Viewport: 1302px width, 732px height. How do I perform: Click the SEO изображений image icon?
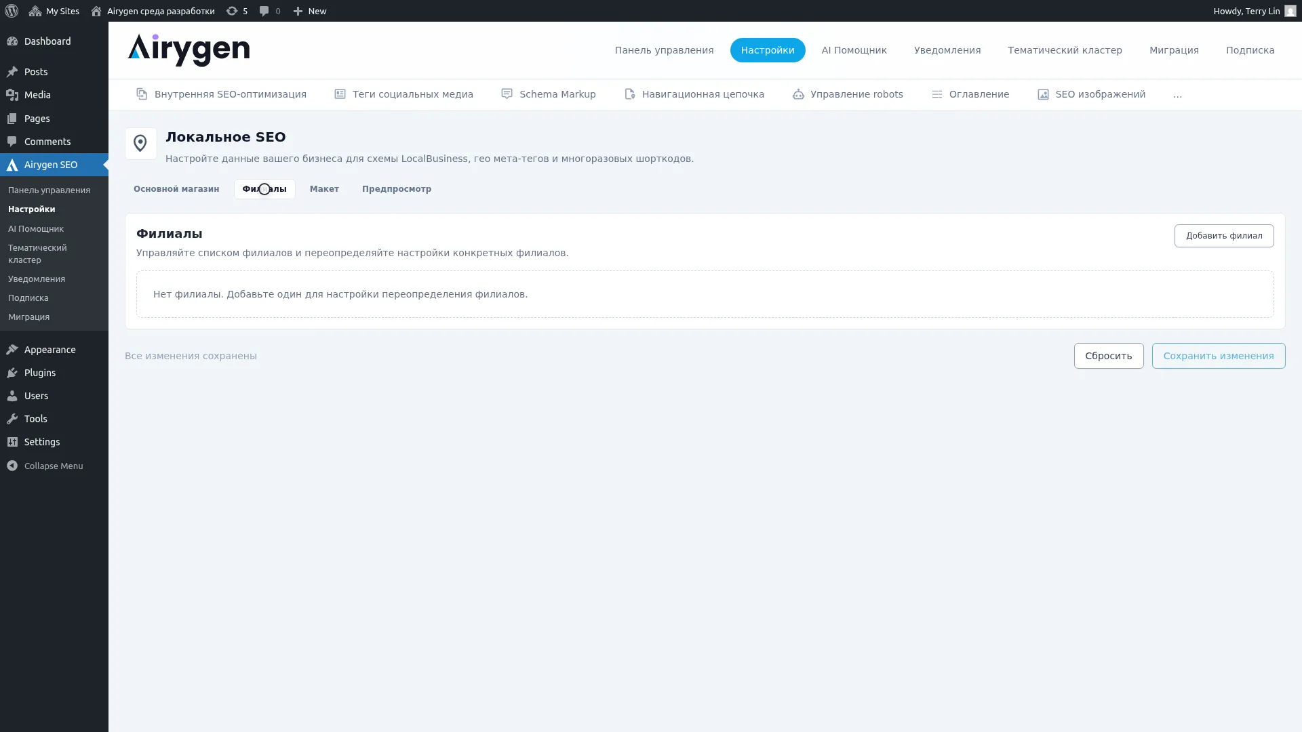pos(1043,94)
